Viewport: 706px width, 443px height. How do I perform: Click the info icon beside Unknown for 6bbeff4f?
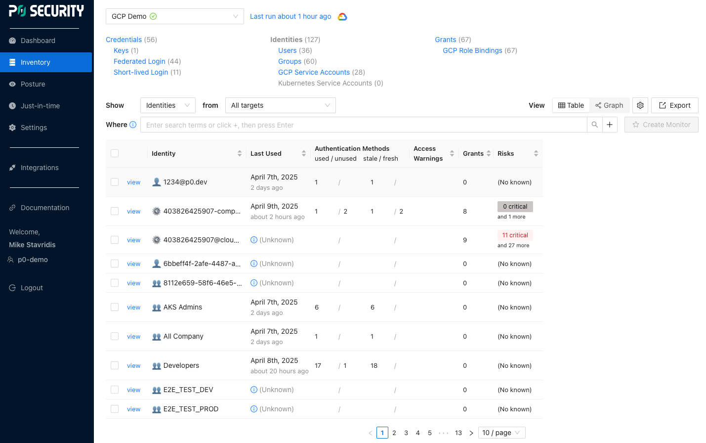pos(254,264)
